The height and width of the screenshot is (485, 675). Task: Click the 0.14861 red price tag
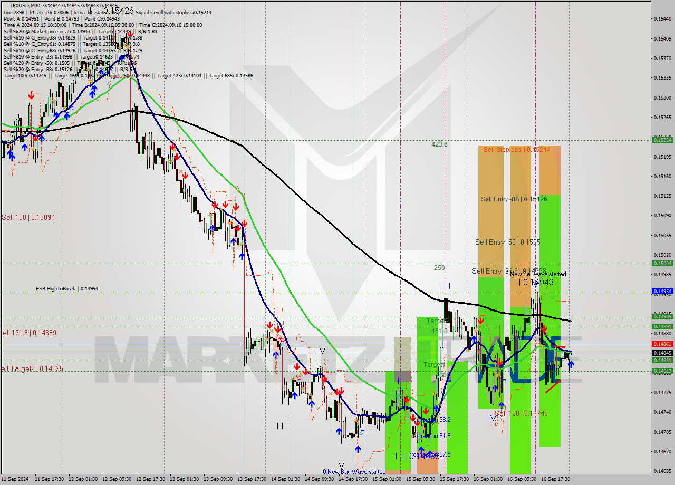click(x=662, y=344)
